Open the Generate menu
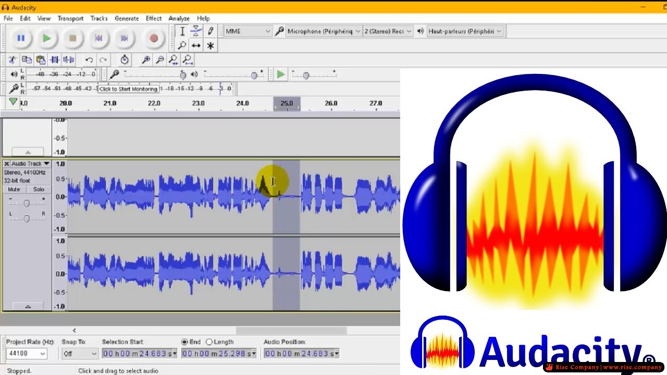Viewport: 667px width, 375px height. pyautogui.click(x=127, y=18)
